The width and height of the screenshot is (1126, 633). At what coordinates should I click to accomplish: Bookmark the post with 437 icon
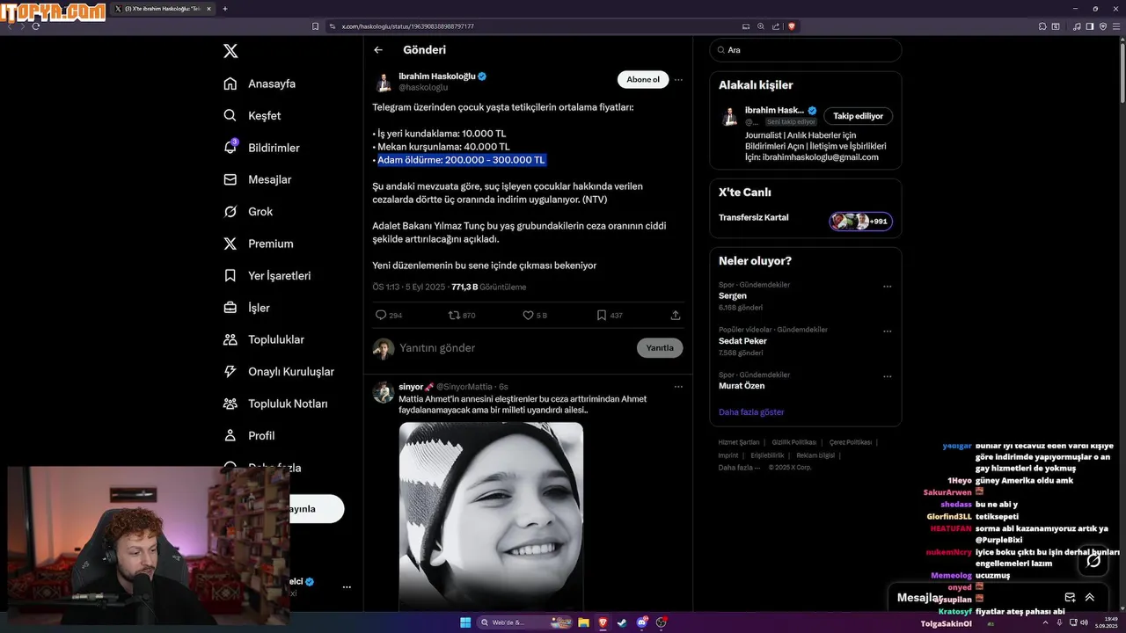click(x=602, y=315)
